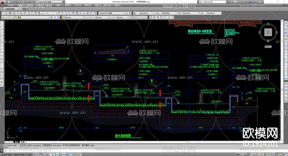Expand the AutoCAD 经典 workspace dropdown
The image size is (288, 156).
tap(112, 13)
